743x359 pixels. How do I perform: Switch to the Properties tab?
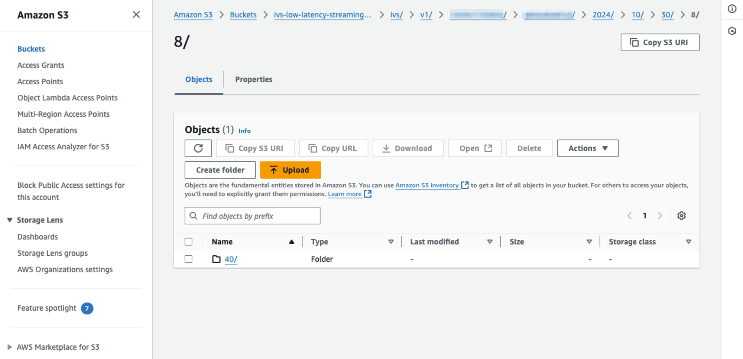pos(254,79)
